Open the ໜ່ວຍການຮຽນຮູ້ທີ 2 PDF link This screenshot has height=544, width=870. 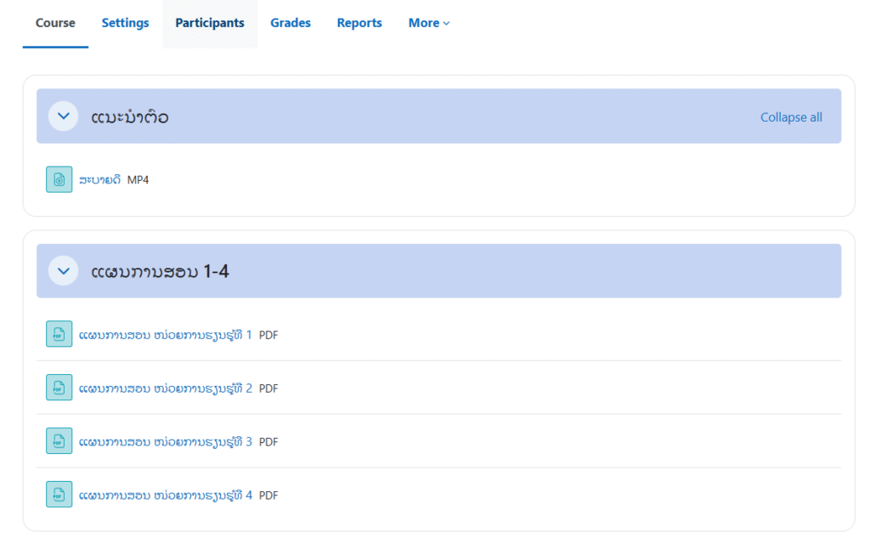(x=166, y=388)
